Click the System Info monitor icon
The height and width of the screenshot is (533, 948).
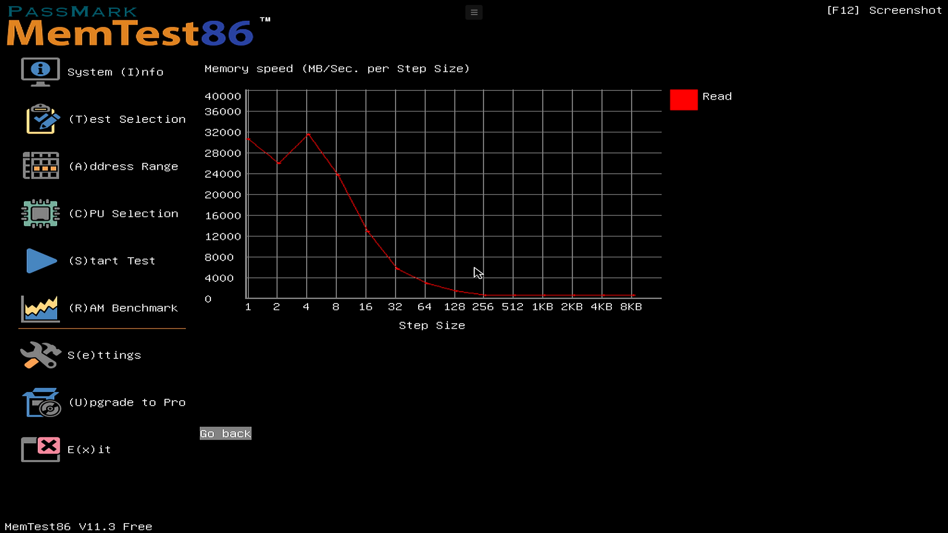[40, 72]
